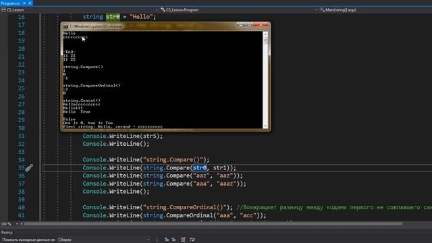Click 'string.Concat()' text in console output
Image resolution: width=432 pixels, height=243 pixels.
(82, 101)
